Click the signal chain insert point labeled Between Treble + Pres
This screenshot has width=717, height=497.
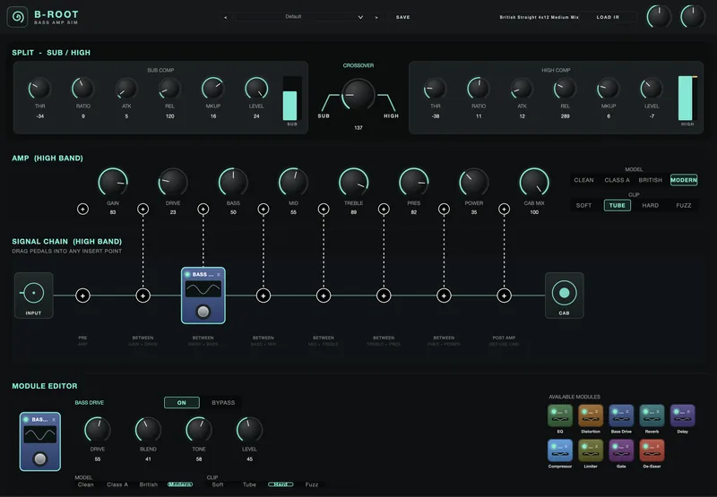[x=384, y=296]
